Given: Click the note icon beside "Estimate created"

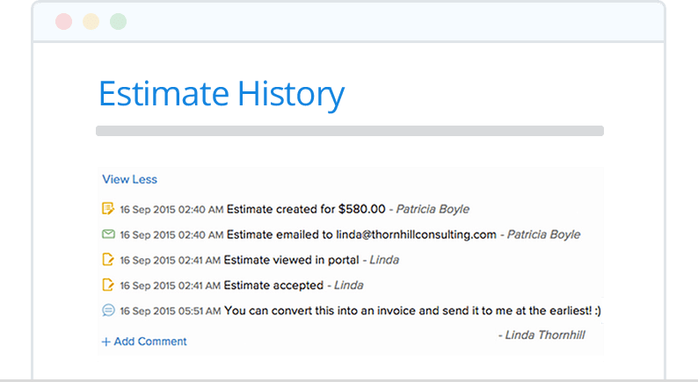Looking at the screenshot, I should pos(108,209).
